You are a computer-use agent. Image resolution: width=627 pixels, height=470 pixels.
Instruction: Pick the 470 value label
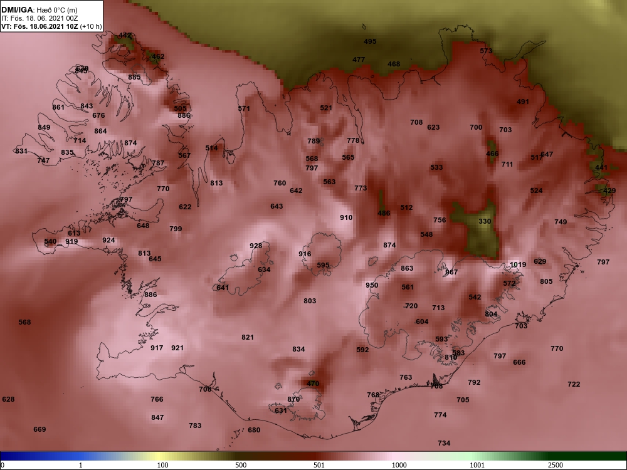point(313,384)
